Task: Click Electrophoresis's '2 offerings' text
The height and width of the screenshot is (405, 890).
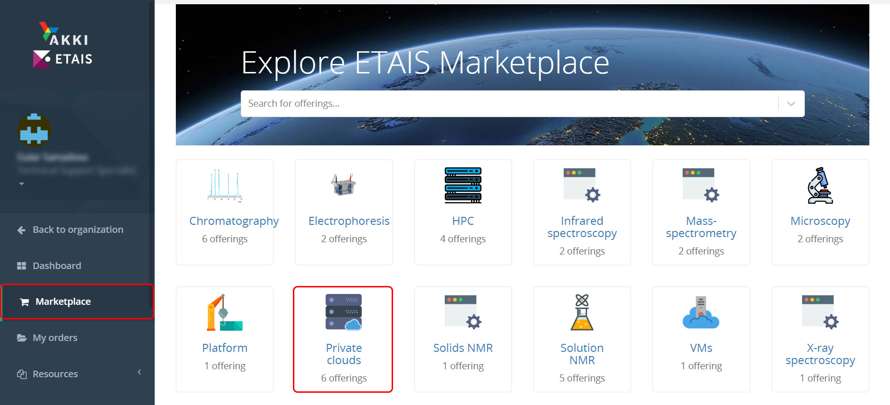Action: [x=344, y=239]
